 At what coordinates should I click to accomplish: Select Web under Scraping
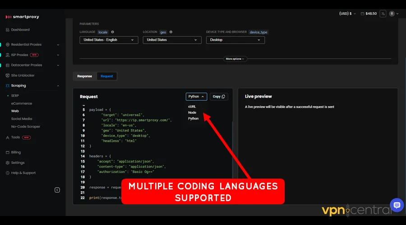click(15, 111)
